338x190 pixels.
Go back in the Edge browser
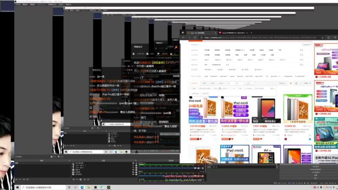(183, 38)
